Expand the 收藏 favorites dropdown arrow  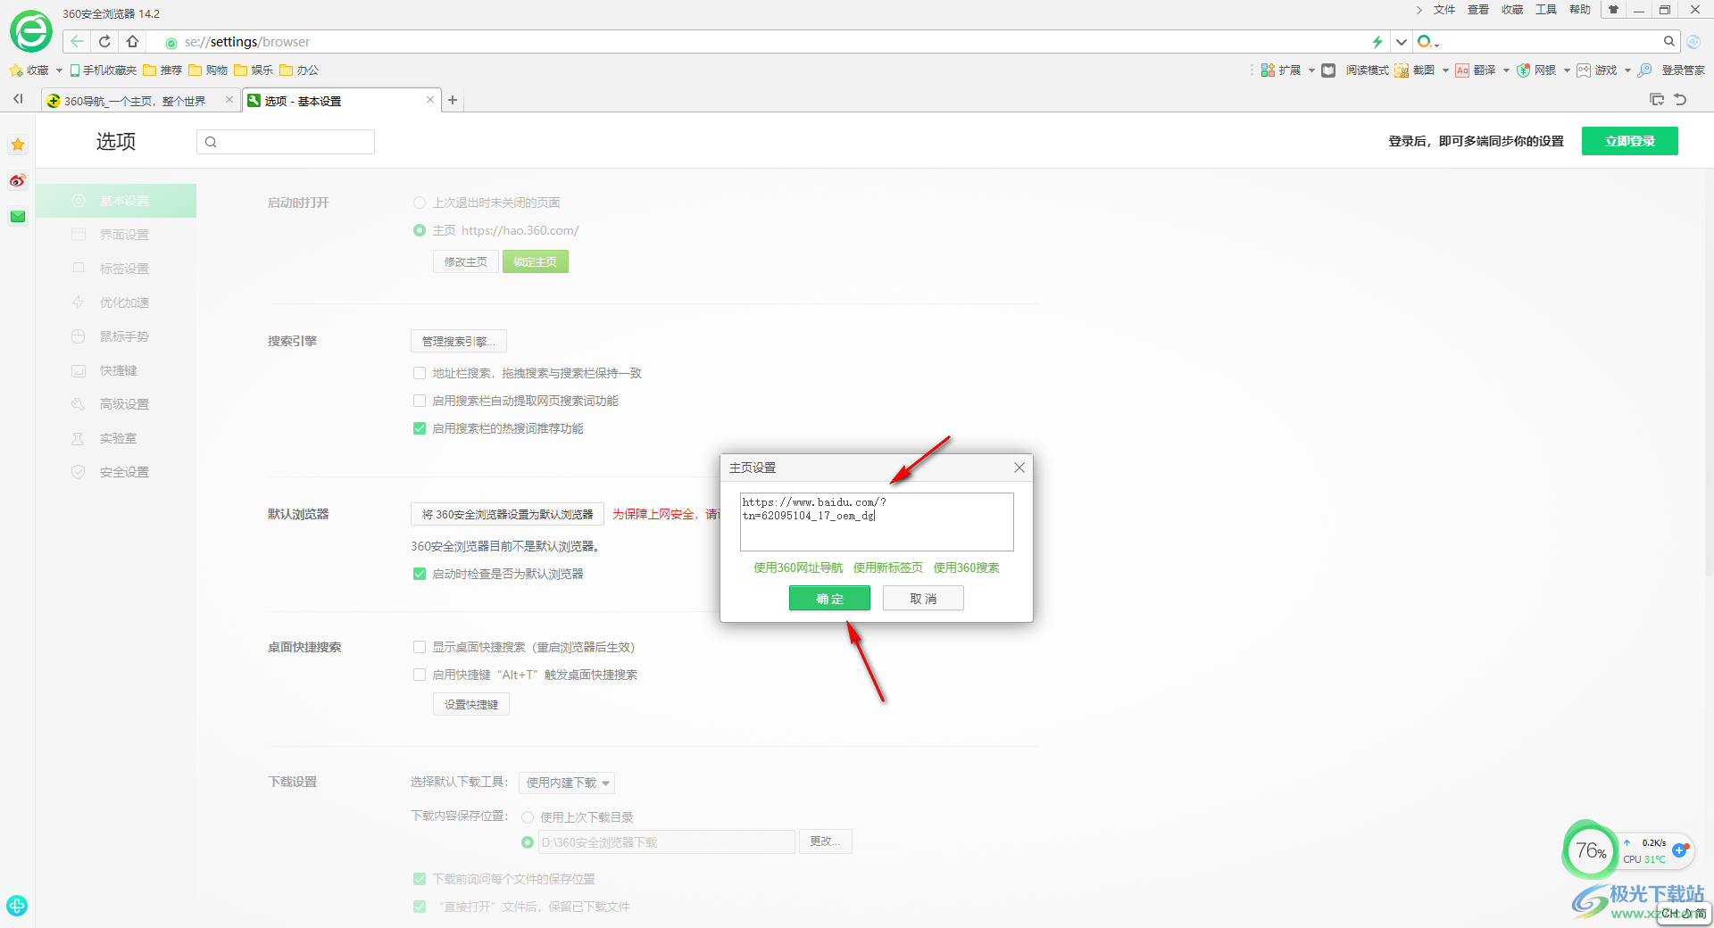coord(59,70)
